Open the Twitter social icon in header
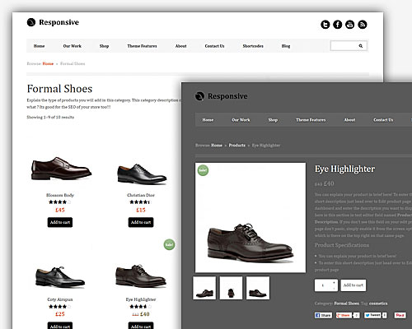This screenshot has width=412, height=329. [x=325, y=25]
